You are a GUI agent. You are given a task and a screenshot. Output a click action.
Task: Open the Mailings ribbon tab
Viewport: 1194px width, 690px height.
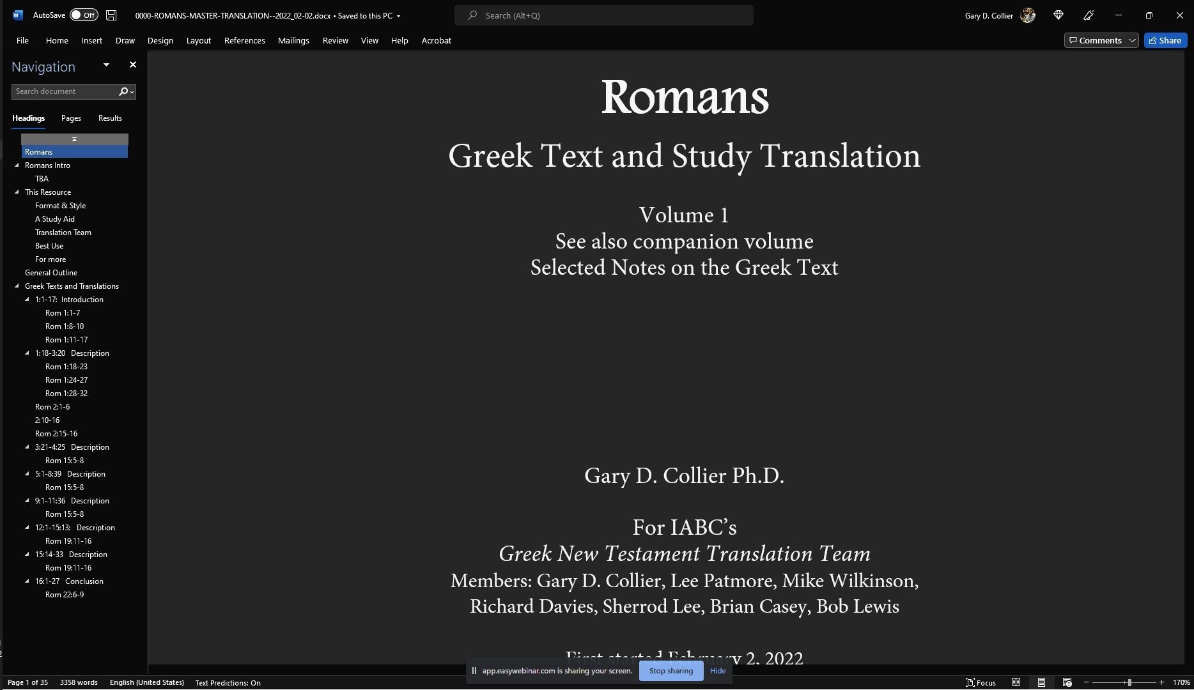(293, 40)
